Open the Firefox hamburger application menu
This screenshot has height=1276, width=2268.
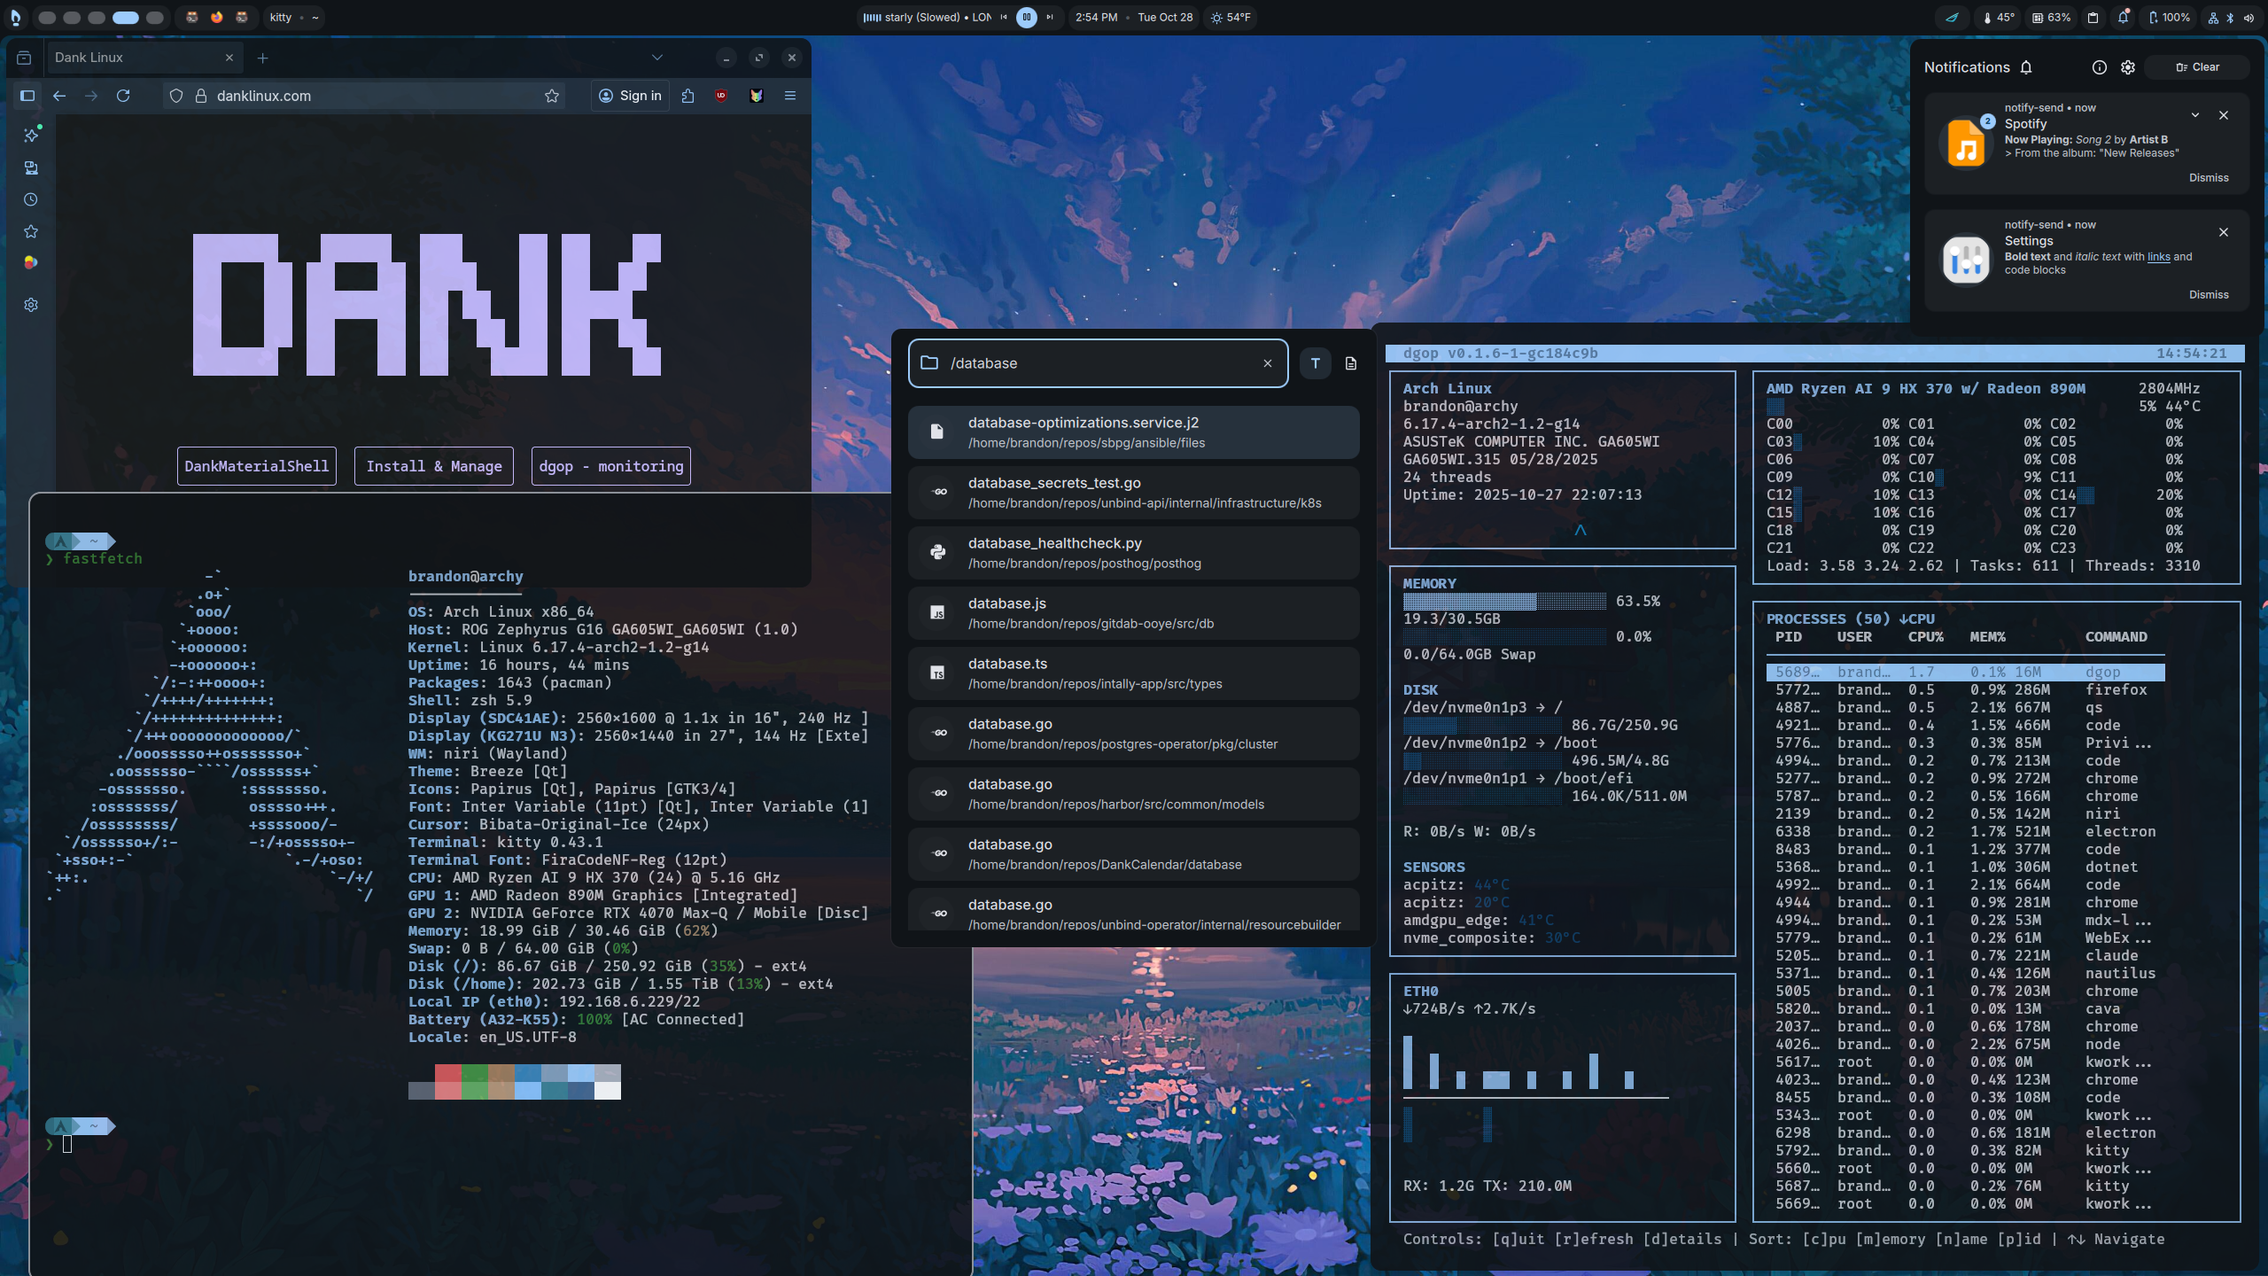pyautogui.click(x=790, y=96)
